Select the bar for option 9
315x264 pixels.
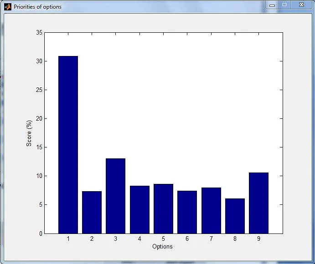pyautogui.click(x=258, y=203)
